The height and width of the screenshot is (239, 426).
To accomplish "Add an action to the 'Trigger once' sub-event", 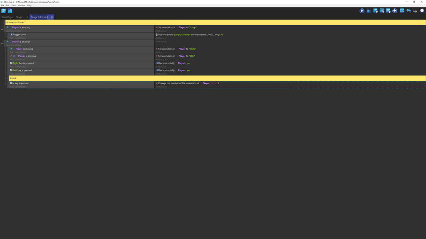I will tap(161, 38).
